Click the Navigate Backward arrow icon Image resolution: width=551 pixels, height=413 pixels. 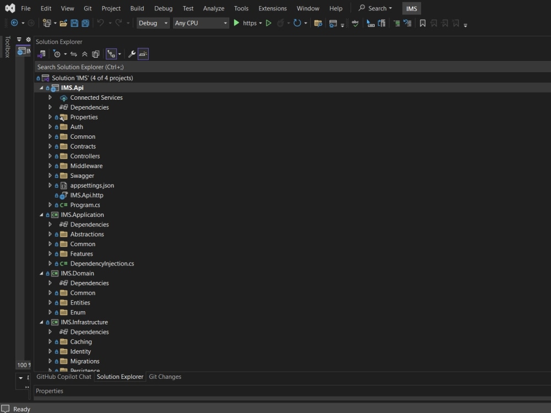pyautogui.click(x=14, y=23)
